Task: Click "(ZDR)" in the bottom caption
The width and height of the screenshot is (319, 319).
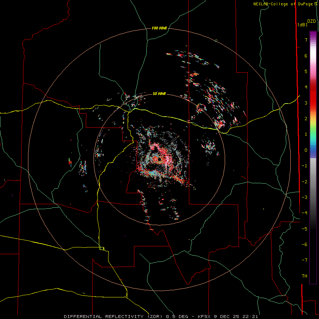Action: (x=154, y=317)
